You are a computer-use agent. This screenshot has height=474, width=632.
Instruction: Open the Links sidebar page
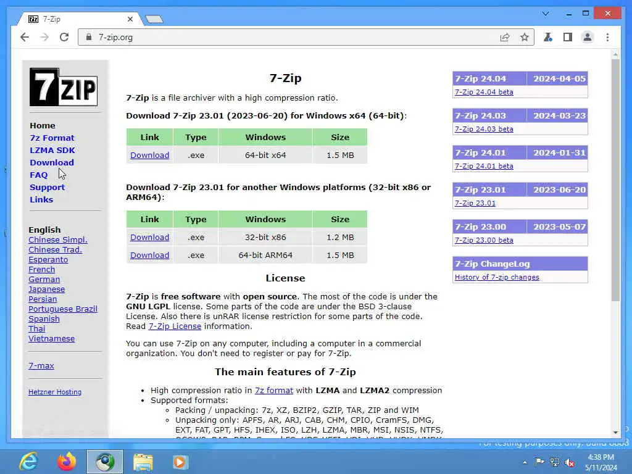click(x=41, y=199)
